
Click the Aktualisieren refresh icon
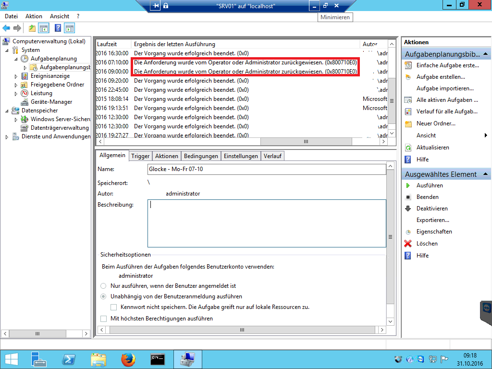tap(408, 148)
